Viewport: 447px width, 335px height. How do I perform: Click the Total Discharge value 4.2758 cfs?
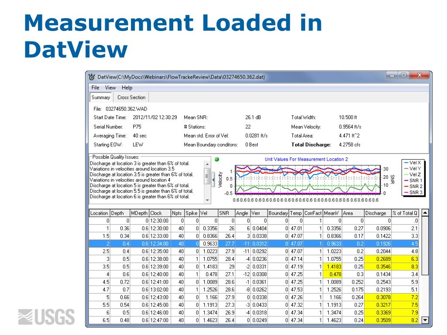[350, 145]
